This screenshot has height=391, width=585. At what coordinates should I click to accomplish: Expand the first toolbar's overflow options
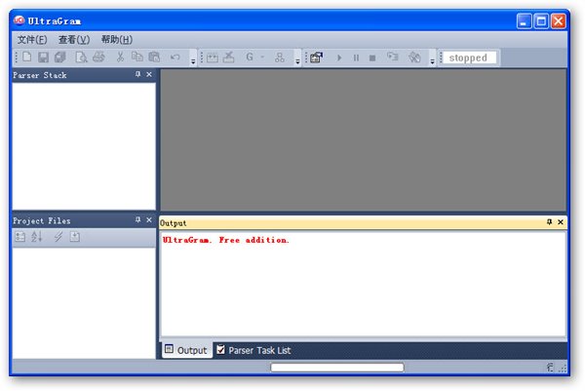coord(193,60)
